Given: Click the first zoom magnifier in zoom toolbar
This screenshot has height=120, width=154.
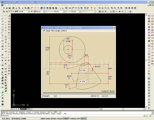Looking at the screenshot, I should click(x=100, y=8).
